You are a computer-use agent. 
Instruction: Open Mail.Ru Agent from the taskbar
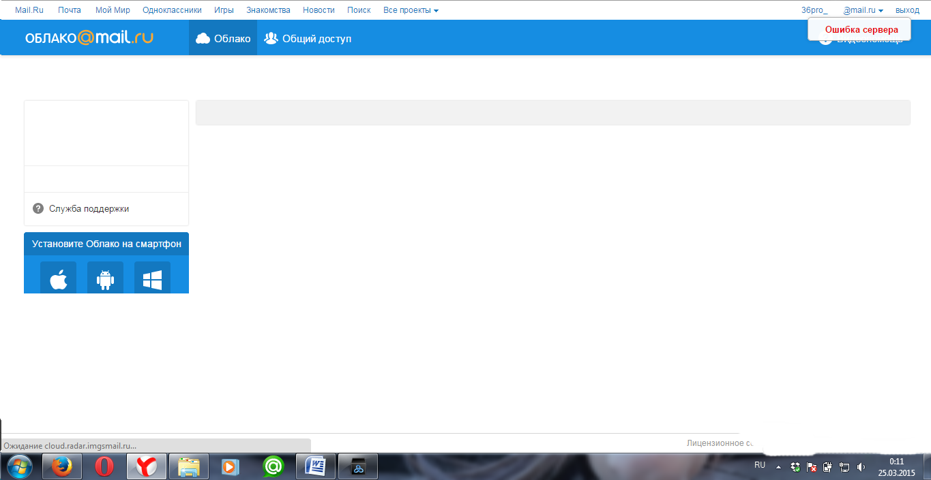[273, 466]
